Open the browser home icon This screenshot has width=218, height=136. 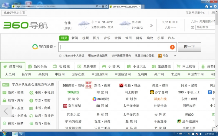[206, 6]
